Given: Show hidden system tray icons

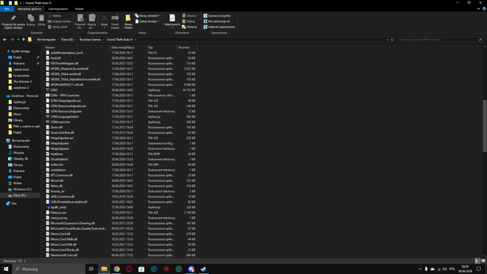Looking at the screenshot, I should click(420, 269).
